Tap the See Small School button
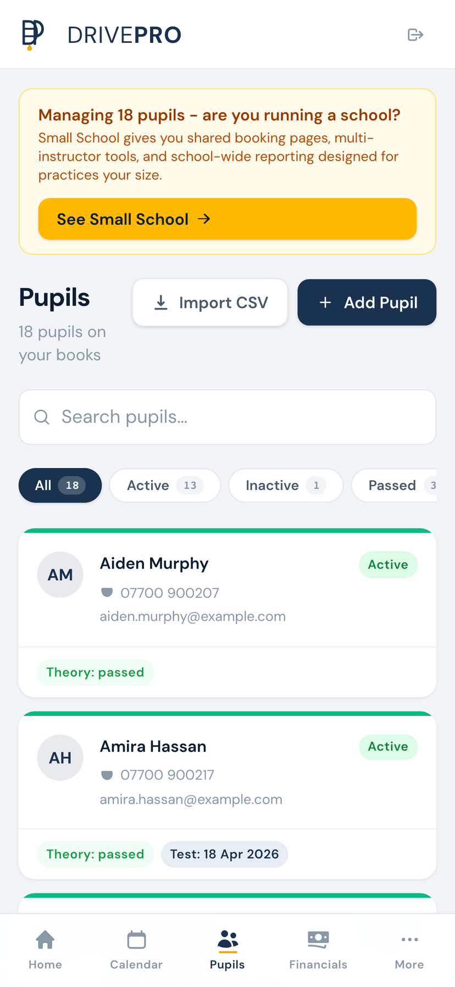The width and height of the screenshot is (455, 987). pos(227,219)
